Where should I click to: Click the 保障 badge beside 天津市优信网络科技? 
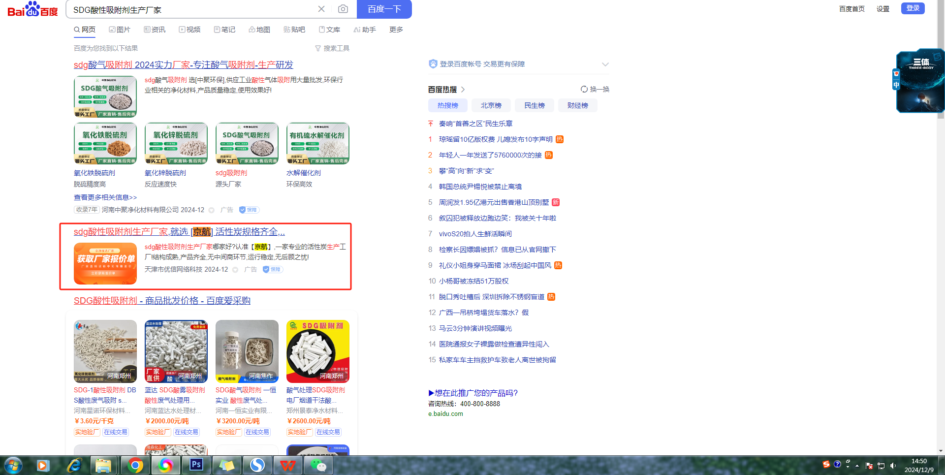[x=273, y=269]
